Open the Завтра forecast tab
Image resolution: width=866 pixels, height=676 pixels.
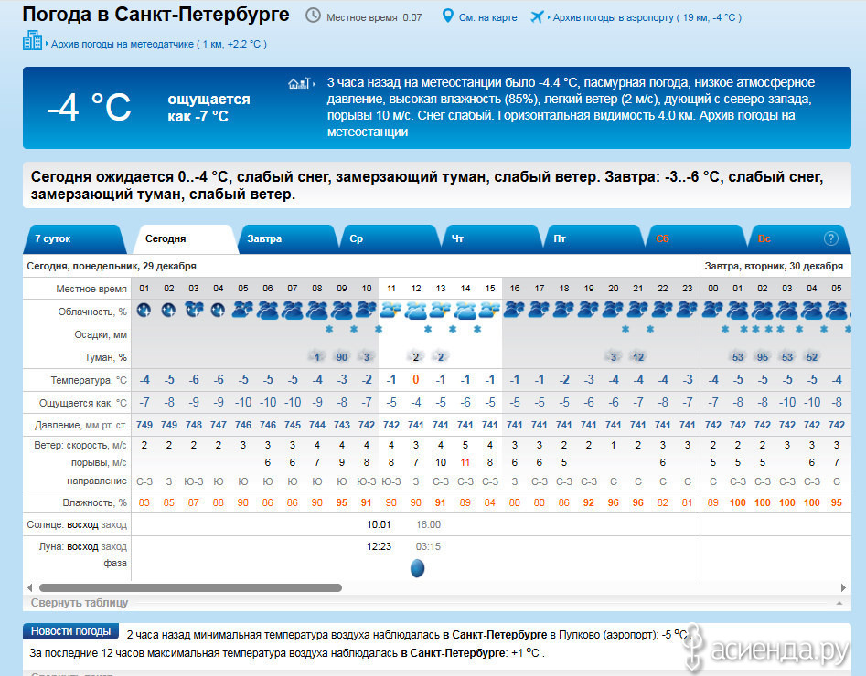pos(265,238)
